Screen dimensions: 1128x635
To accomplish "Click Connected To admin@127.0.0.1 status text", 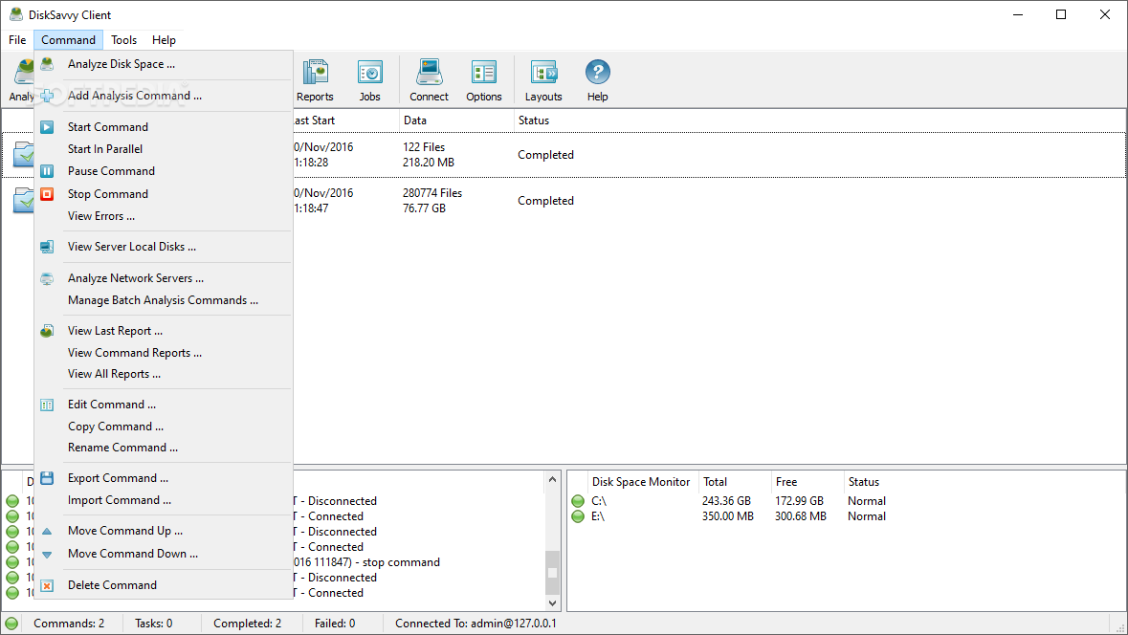I will [x=476, y=624].
